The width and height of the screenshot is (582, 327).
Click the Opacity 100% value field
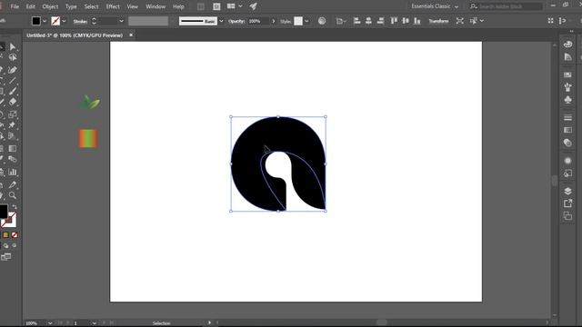click(258, 21)
